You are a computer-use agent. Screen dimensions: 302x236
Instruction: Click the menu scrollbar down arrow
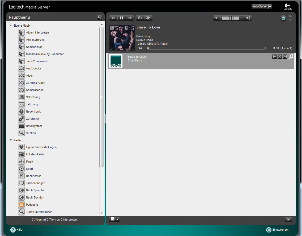click(x=102, y=213)
